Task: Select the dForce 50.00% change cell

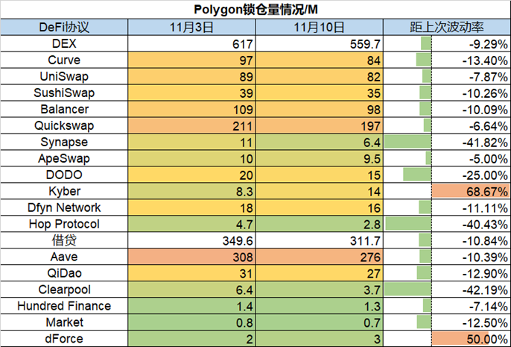Action: pos(470,339)
